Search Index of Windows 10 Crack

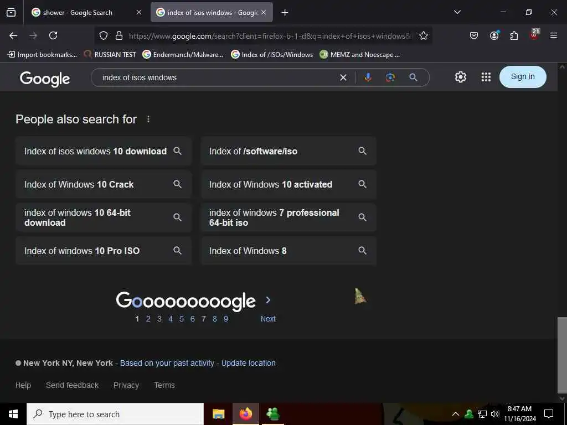[104, 184]
